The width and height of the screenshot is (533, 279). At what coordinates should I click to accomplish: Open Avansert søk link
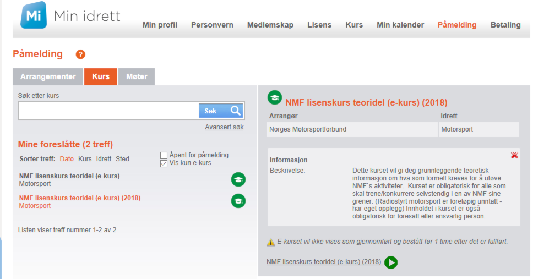click(x=224, y=127)
